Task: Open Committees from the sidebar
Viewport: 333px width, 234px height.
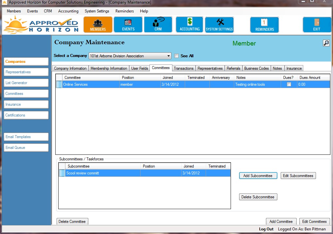Action: click(26, 94)
